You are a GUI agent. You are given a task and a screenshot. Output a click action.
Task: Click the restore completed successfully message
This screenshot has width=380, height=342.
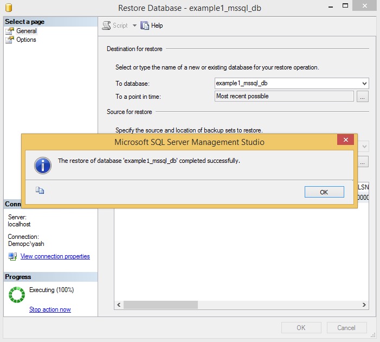click(x=149, y=161)
